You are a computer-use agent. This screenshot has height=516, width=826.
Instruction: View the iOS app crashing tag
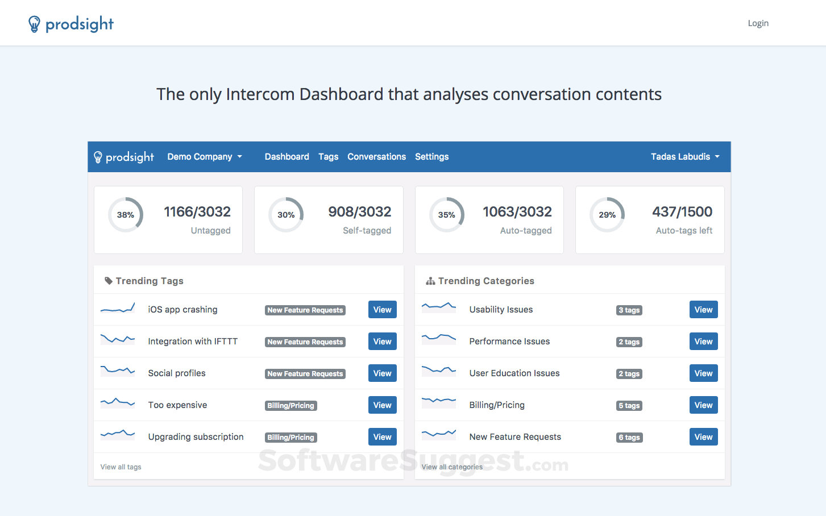383,310
